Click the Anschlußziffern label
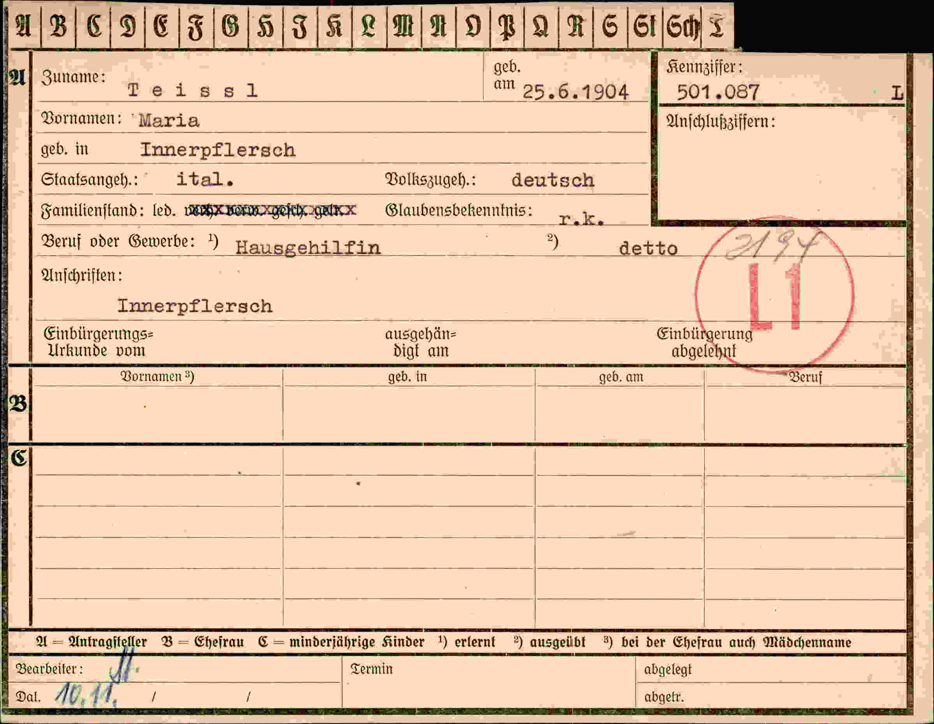The height and width of the screenshot is (724, 934). click(x=721, y=122)
